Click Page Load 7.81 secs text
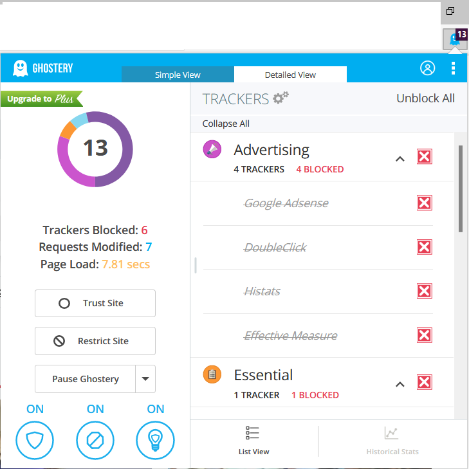This screenshot has width=469, height=469. click(x=95, y=264)
